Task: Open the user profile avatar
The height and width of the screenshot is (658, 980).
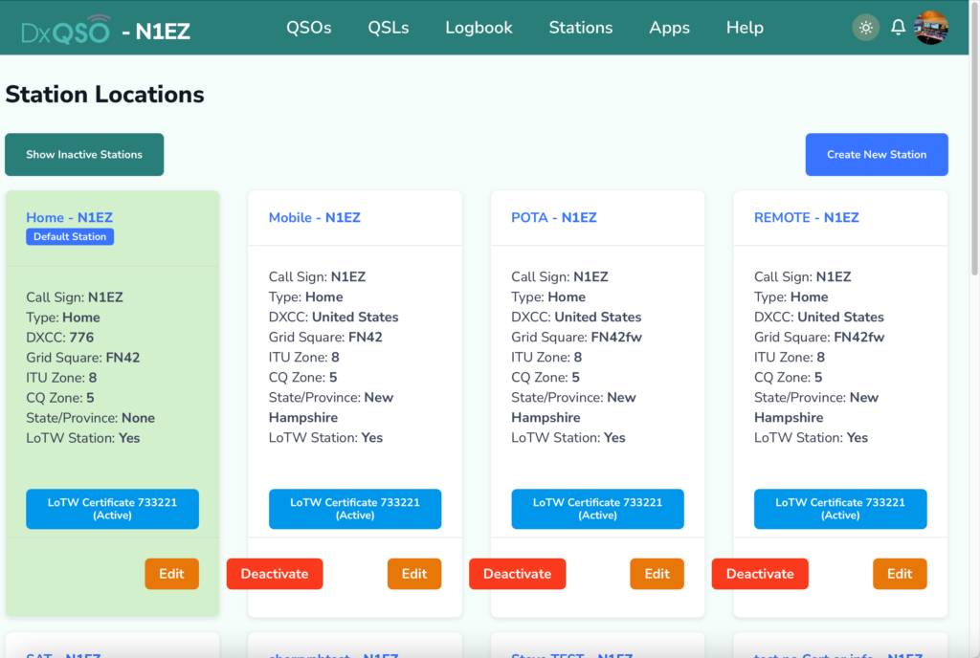Action: pos(931,28)
